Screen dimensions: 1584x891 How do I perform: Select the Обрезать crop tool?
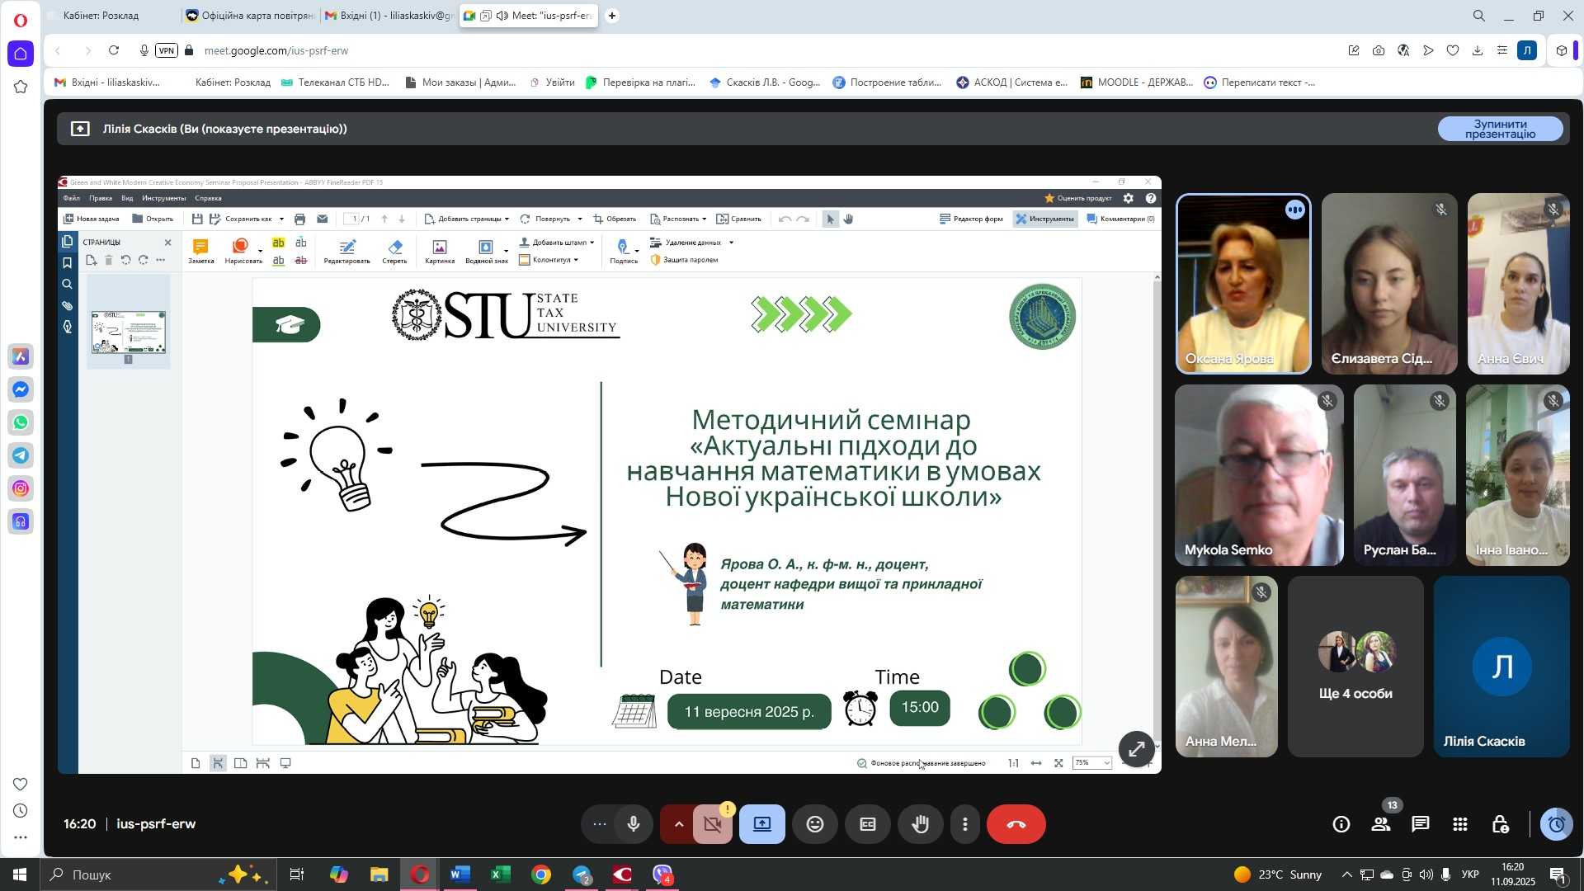pos(615,219)
